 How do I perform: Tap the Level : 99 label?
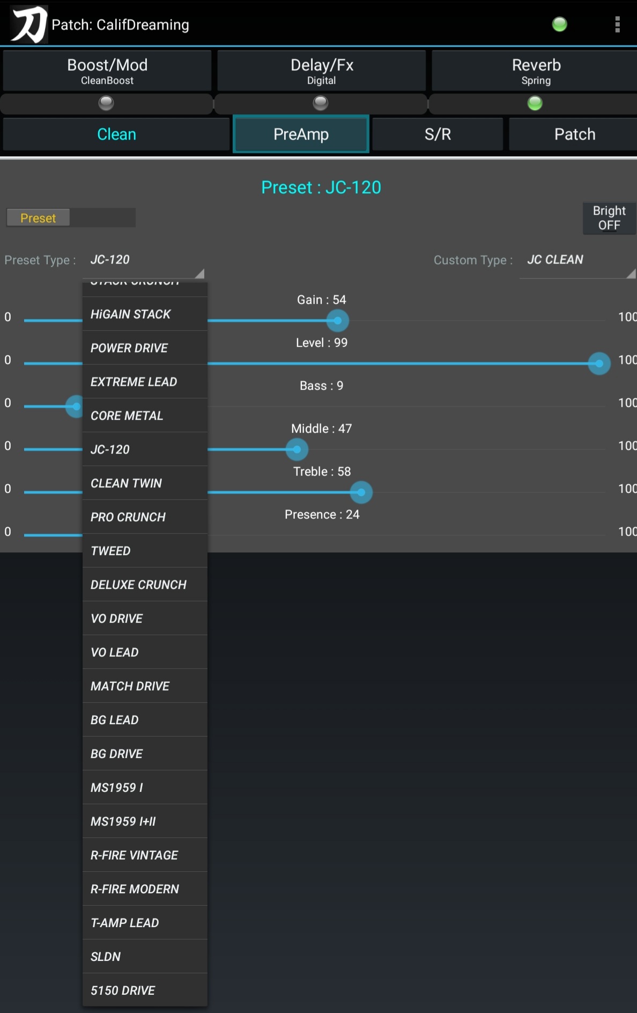point(322,342)
